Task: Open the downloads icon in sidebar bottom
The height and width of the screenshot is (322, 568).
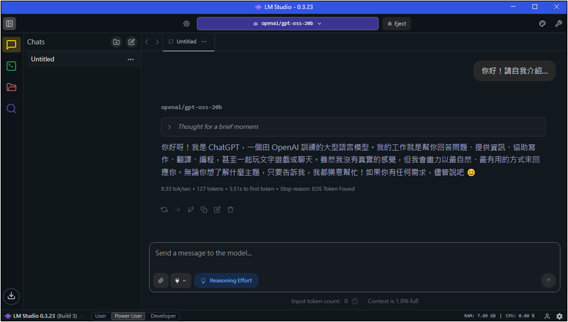Action: tap(11, 296)
